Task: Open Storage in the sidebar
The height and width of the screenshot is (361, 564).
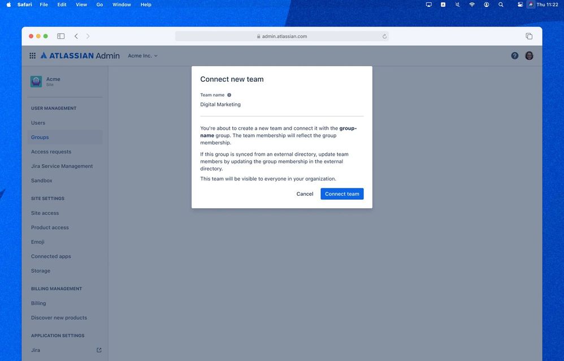Action: click(x=65, y=271)
